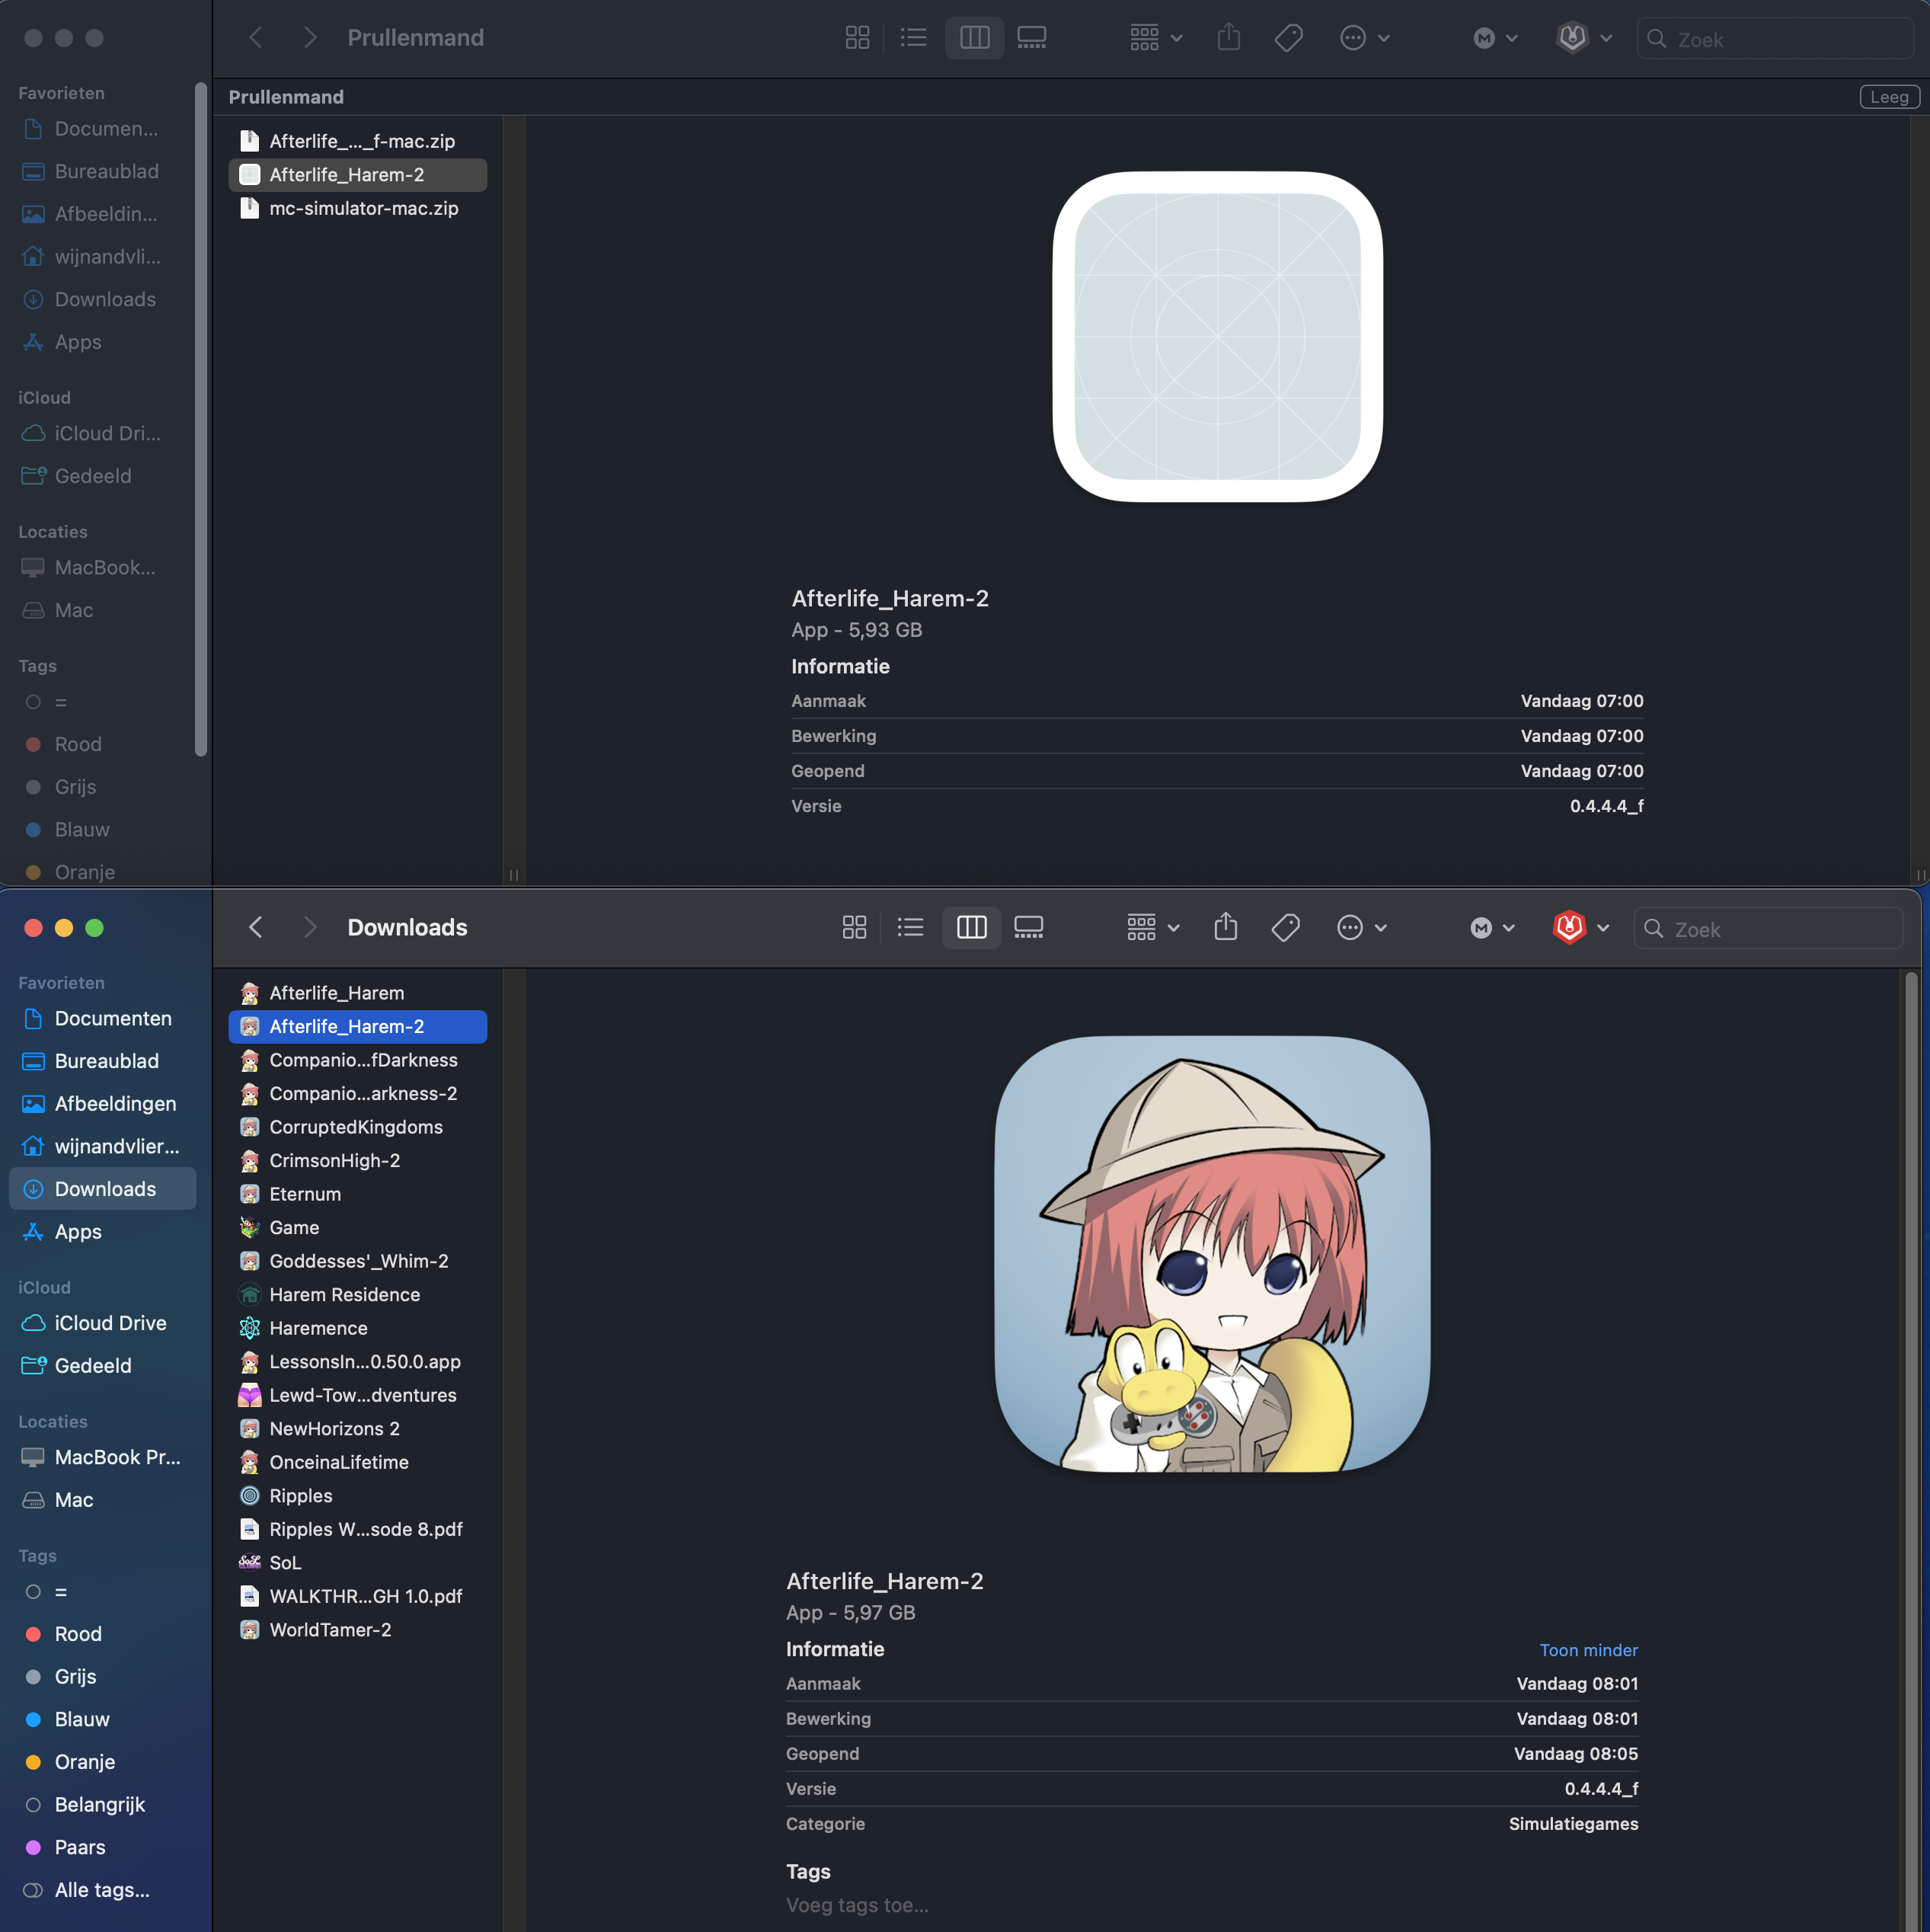Switch Prullenmand window to icon view
Viewport: 1930px width, 1932px height.
(857, 38)
